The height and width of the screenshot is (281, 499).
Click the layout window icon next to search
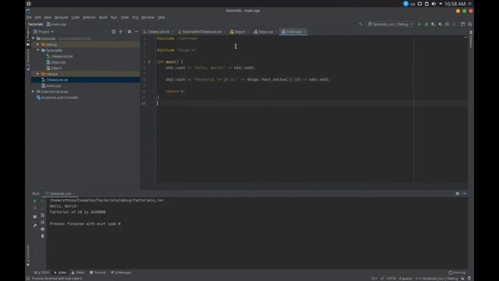463,24
